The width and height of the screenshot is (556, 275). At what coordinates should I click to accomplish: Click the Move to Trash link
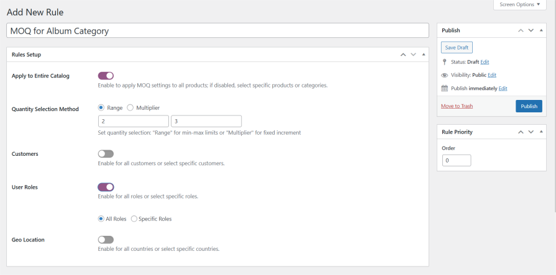pyautogui.click(x=457, y=106)
